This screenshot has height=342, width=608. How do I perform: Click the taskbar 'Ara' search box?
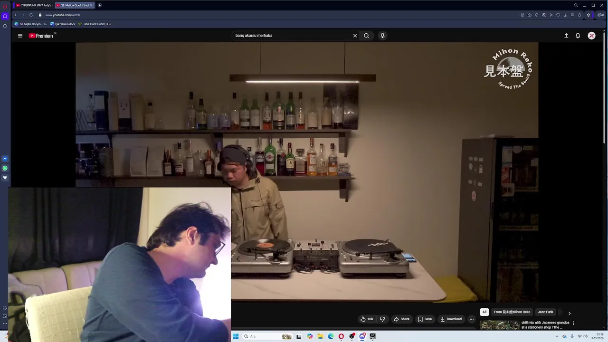coord(268,336)
